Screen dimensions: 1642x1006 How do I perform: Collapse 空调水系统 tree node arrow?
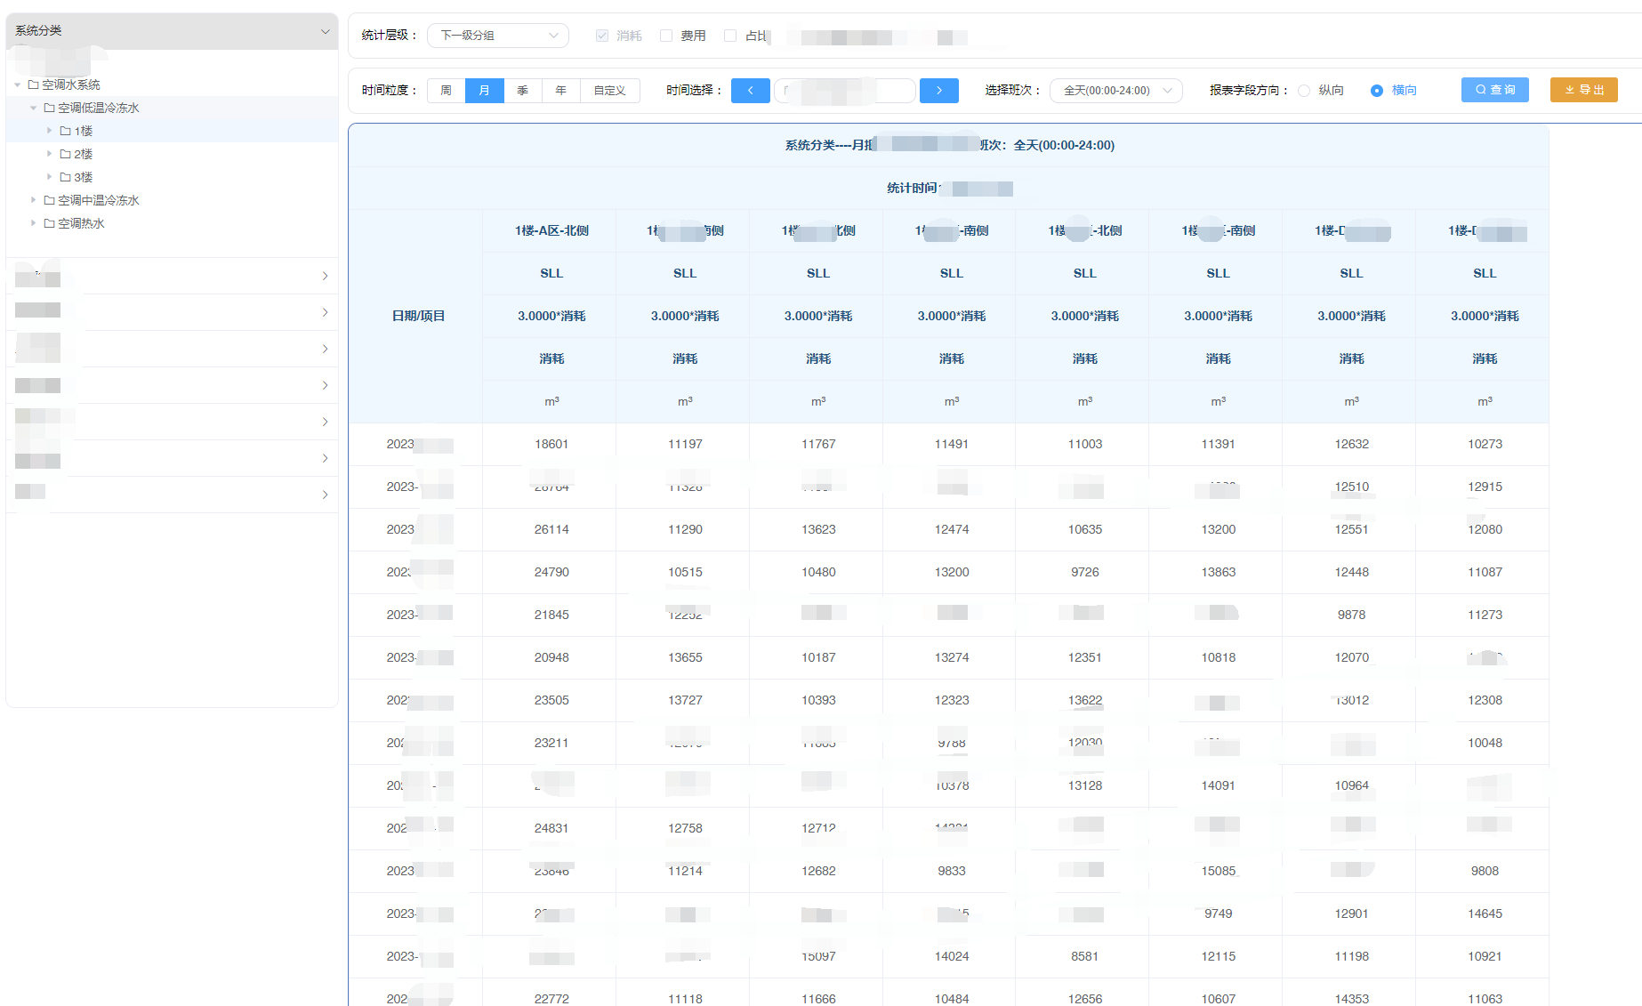pos(18,85)
